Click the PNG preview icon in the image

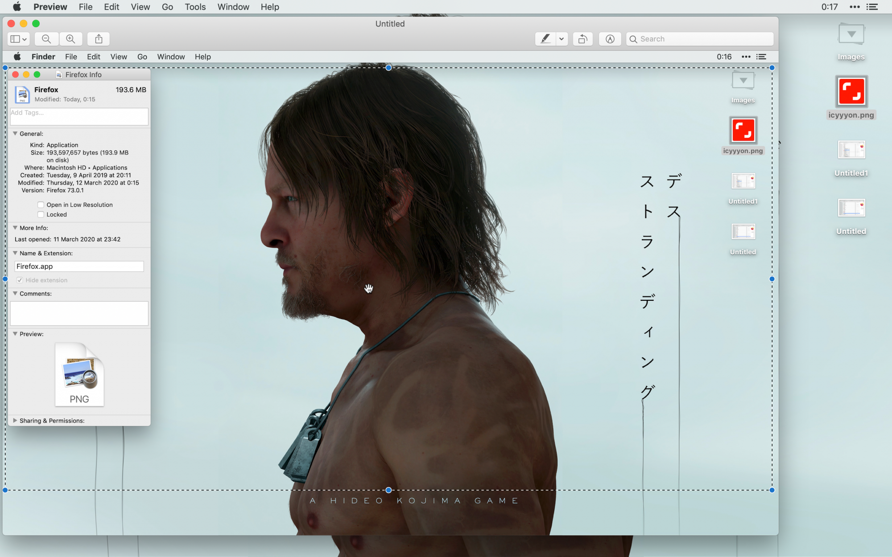(79, 374)
